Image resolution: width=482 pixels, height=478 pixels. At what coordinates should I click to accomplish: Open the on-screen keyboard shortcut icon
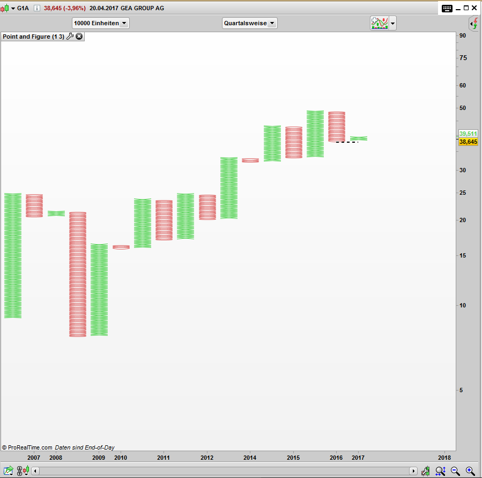point(447,8)
